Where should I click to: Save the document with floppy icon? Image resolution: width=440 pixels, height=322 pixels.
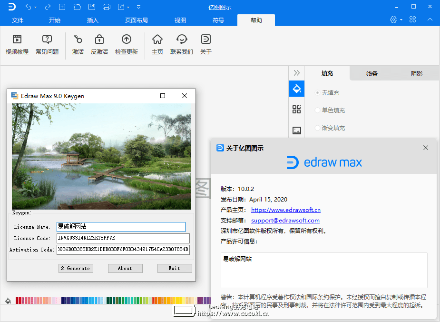[x=92, y=7]
